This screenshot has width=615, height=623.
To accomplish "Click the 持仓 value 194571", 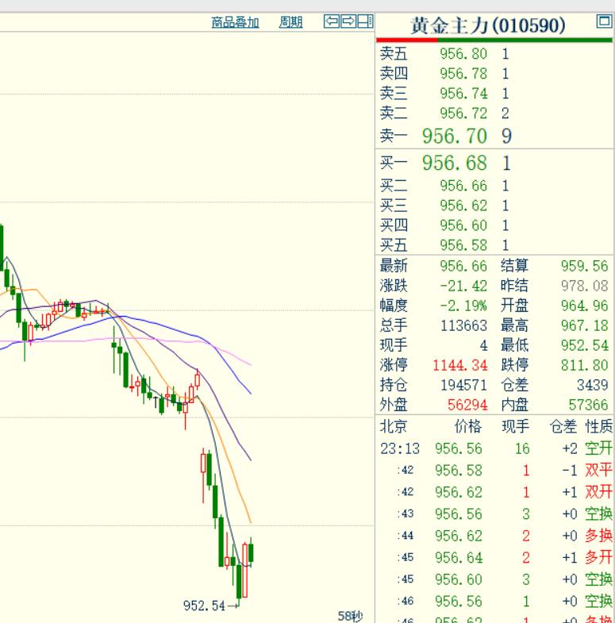I will (463, 385).
